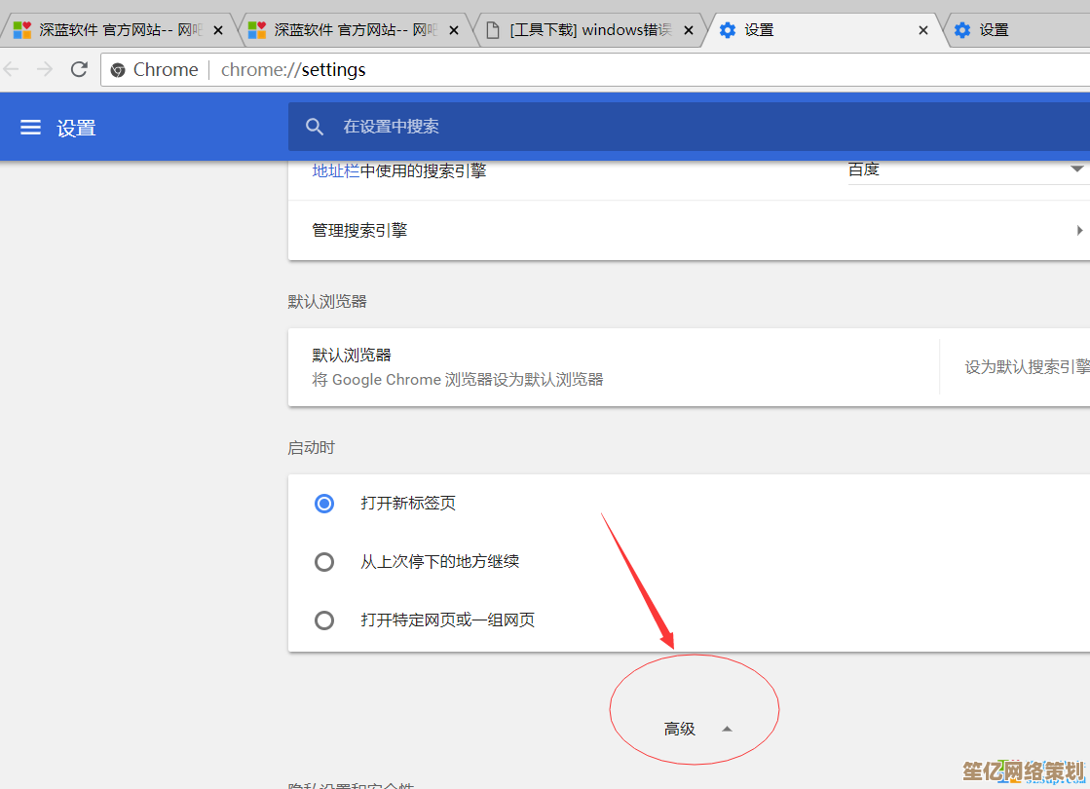This screenshot has width=1090, height=789.
Task: Click the forward navigation arrow
Action: point(44,69)
